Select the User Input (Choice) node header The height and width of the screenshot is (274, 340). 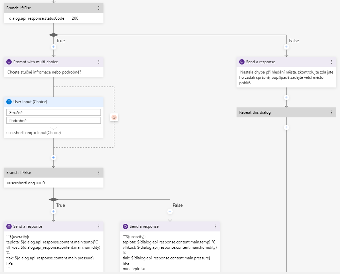click(x=30, y=102)
